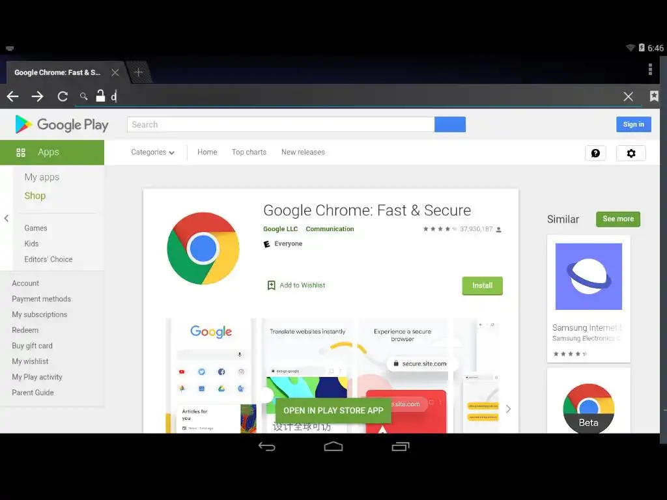This screenshot has width=667, height=500.
Task: Open New releases
Action: [x=303, y=152]
